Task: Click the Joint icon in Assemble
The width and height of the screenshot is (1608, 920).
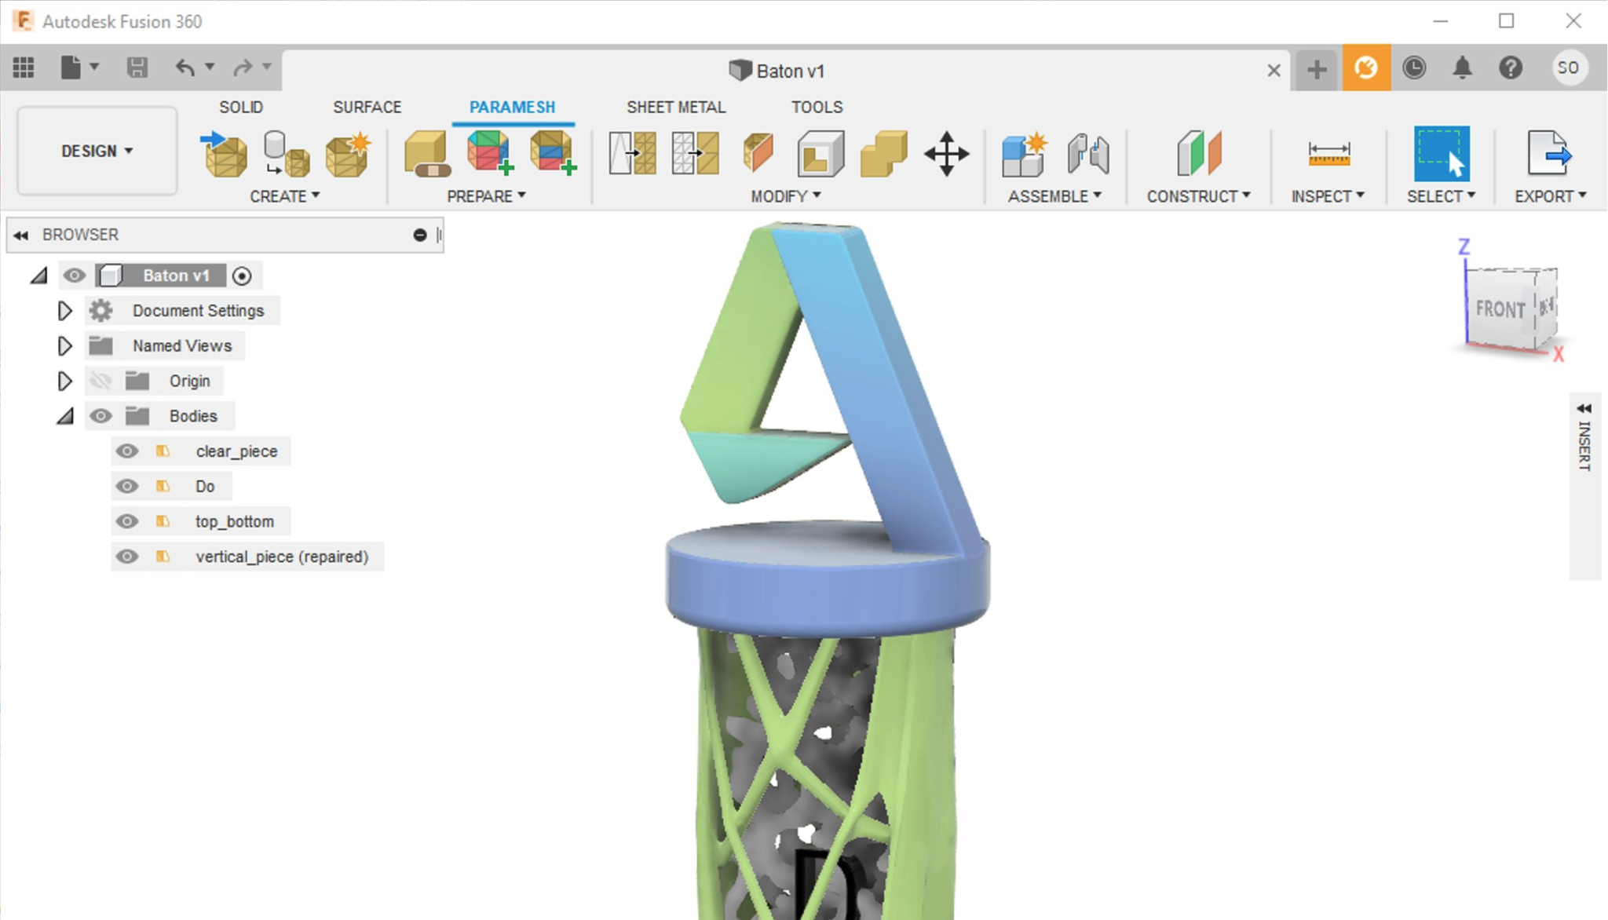Action: [1088, 153]
